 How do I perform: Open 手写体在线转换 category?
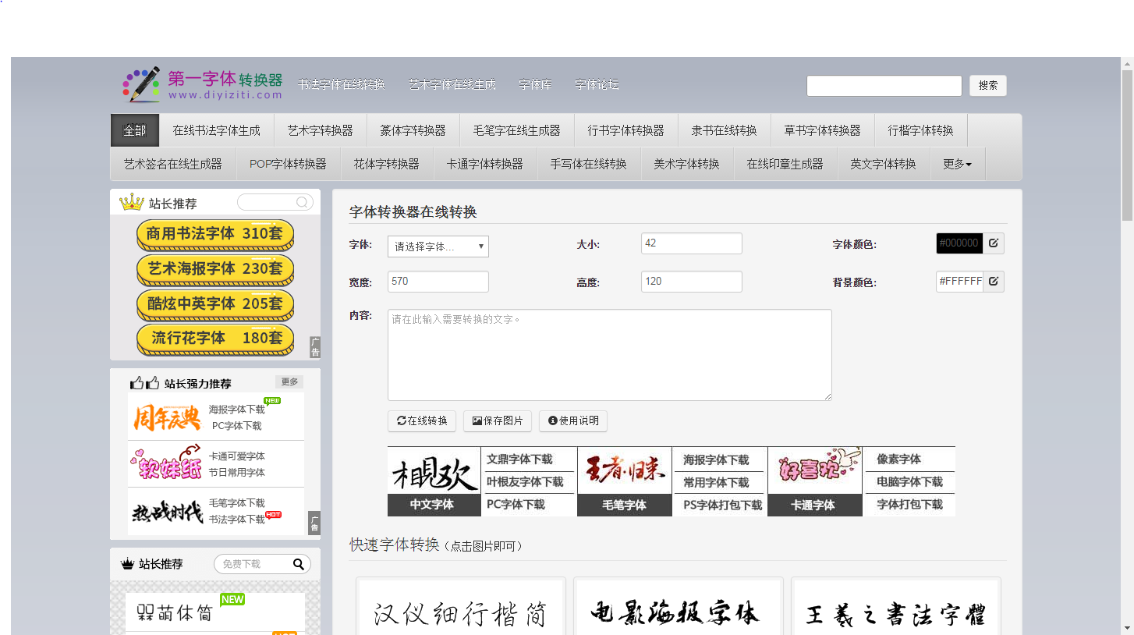[x=589, y=165]
